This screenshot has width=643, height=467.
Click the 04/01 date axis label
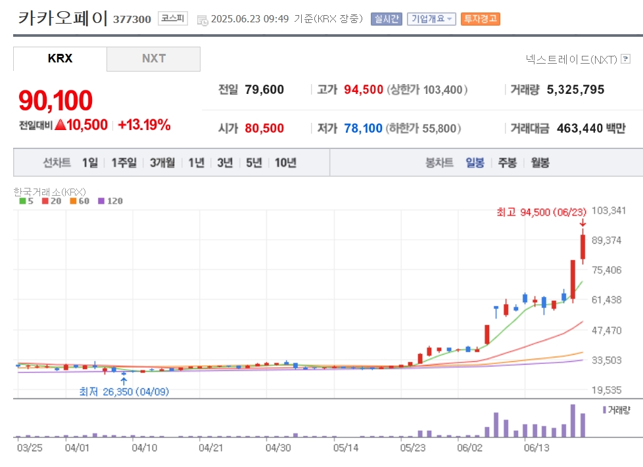pyautogui.click(x=77, y=448)
